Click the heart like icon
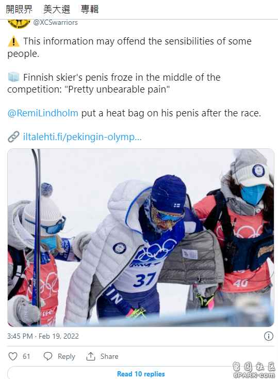Screen dimensions: 278x379 pyautogui.click(x=13, y=356)
